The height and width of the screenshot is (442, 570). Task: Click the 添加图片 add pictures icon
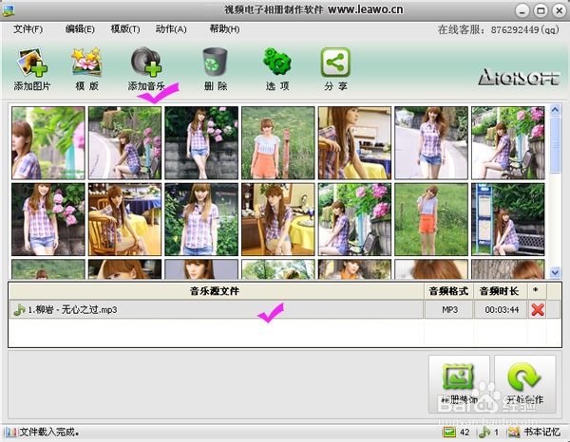(31, 63)
